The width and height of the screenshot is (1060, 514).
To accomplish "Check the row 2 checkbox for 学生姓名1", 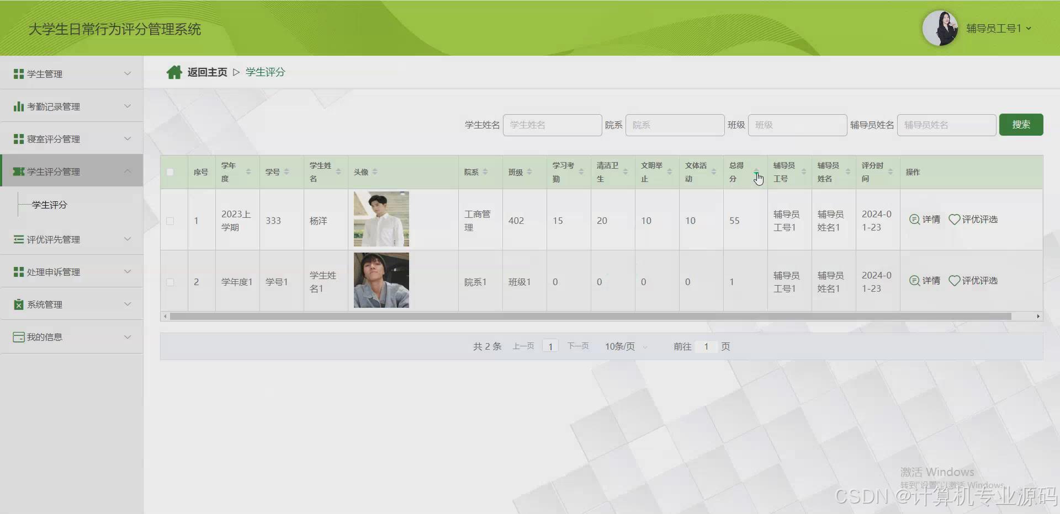I will coord(170,282).
